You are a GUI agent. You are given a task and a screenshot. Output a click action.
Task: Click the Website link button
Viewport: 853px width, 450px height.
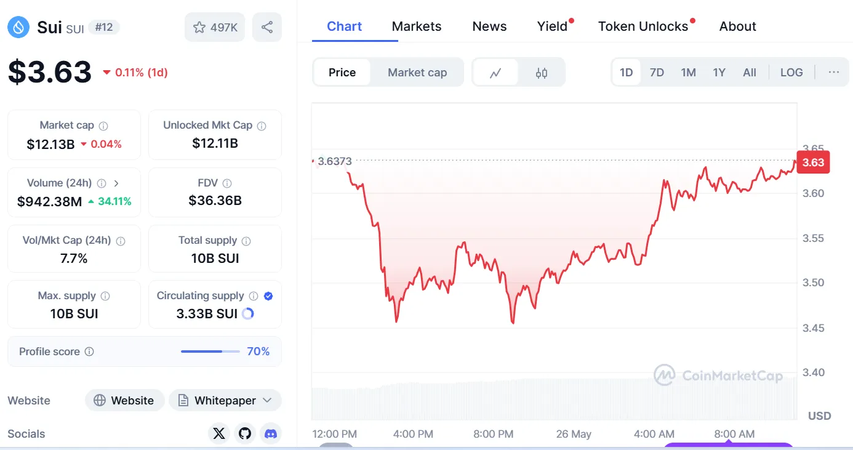tap(124, 400)
